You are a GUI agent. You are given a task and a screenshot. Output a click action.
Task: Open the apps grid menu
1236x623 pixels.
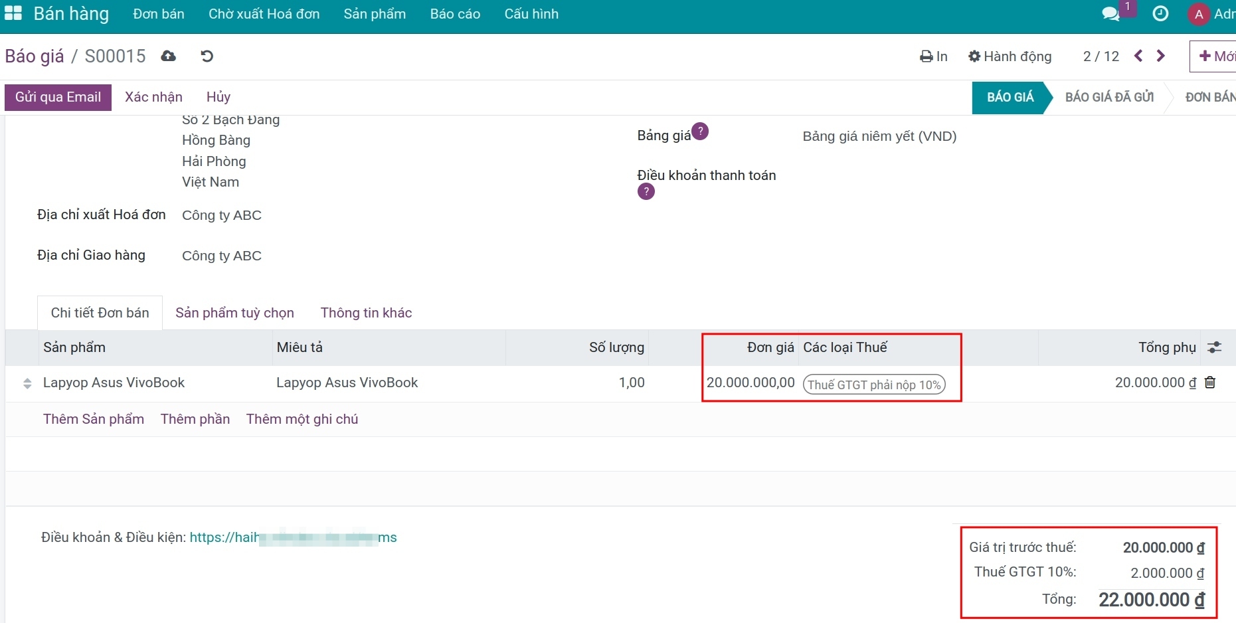click(13, 13)
